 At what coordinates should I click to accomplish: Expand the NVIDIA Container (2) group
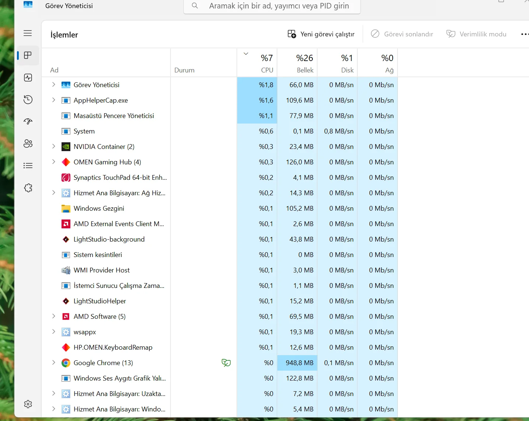point(53,146)
